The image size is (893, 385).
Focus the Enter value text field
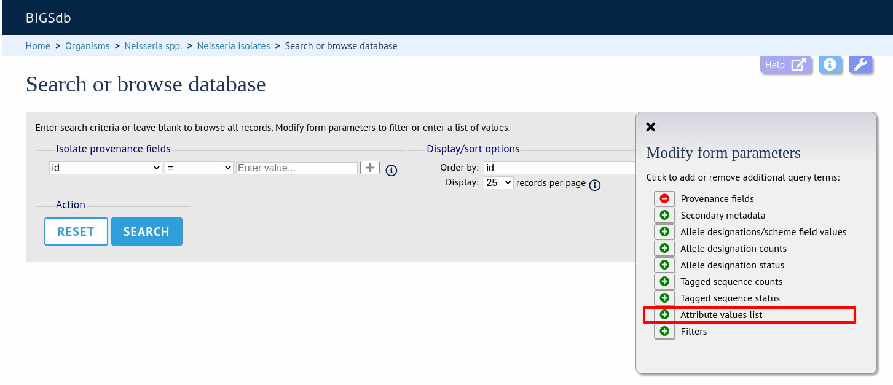pos(297,168)
